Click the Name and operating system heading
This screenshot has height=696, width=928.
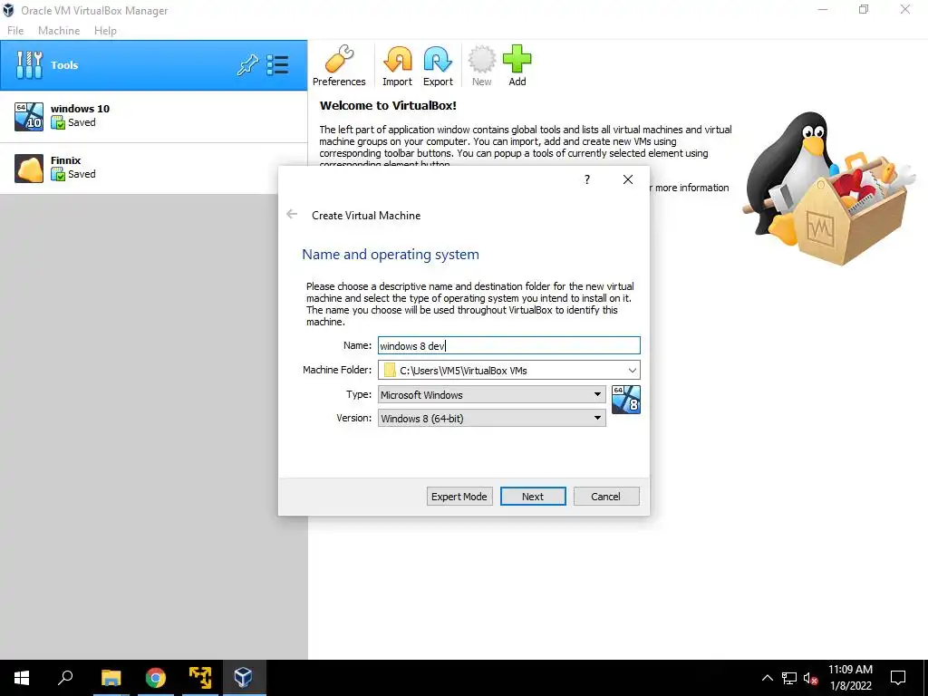391,255
